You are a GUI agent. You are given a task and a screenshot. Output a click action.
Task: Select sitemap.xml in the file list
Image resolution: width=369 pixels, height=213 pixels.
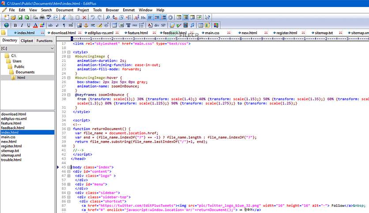point(11,155)
